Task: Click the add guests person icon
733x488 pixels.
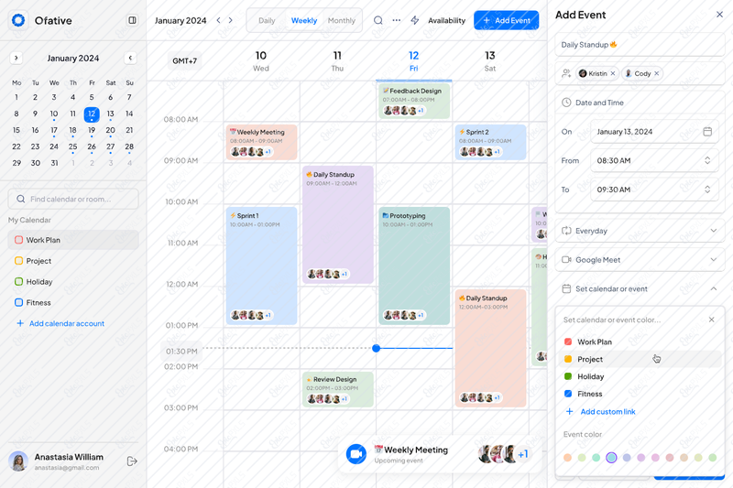Action: pyautogui.click(x=566, y=73)
